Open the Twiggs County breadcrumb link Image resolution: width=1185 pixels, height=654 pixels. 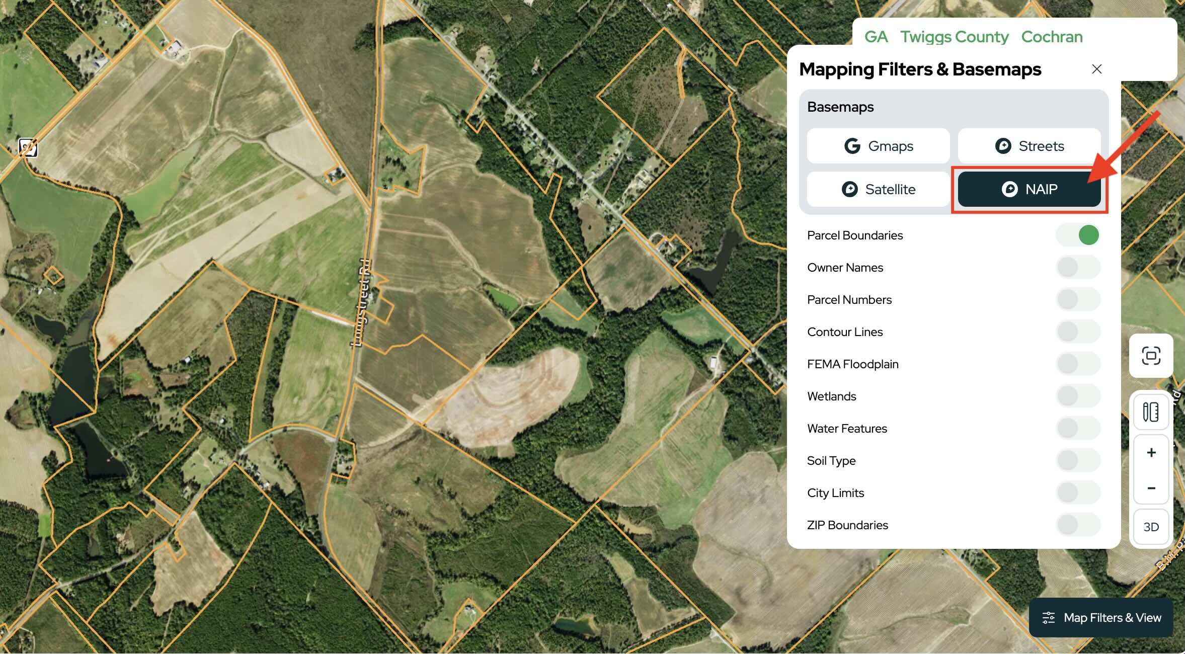954,37
